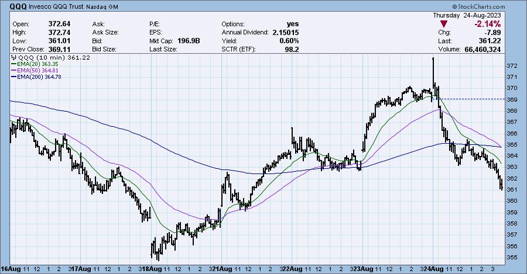Click the Chg value -7.89
This screenshot has height=274, width=527.
click(492, 33)
